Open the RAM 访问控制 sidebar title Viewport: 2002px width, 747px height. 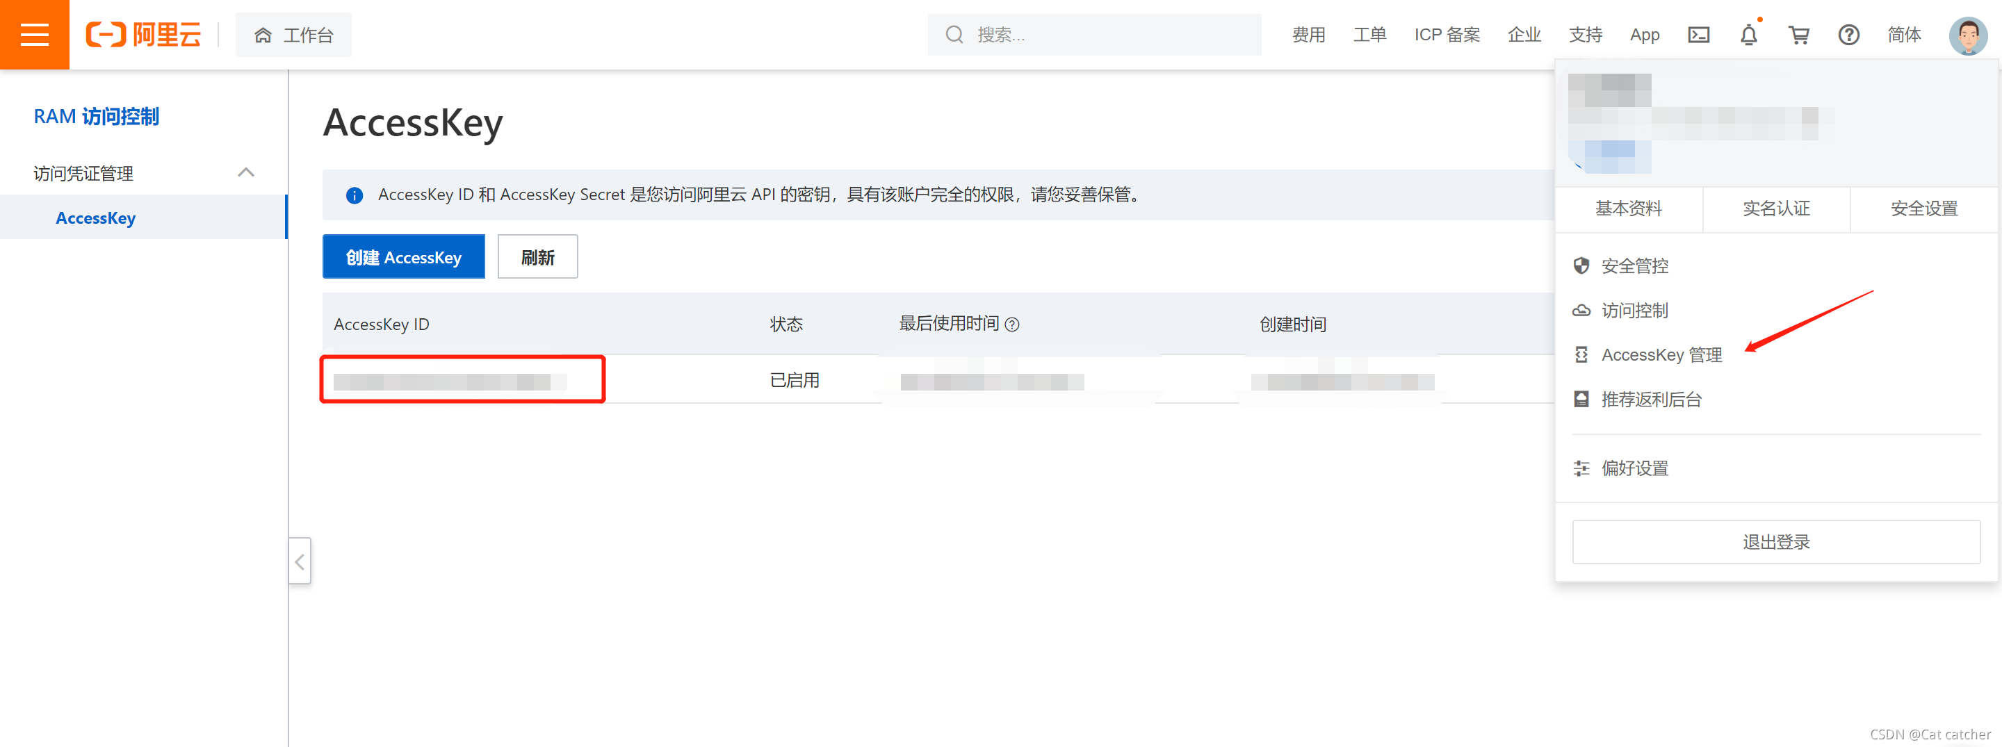(x=97, y=117)
